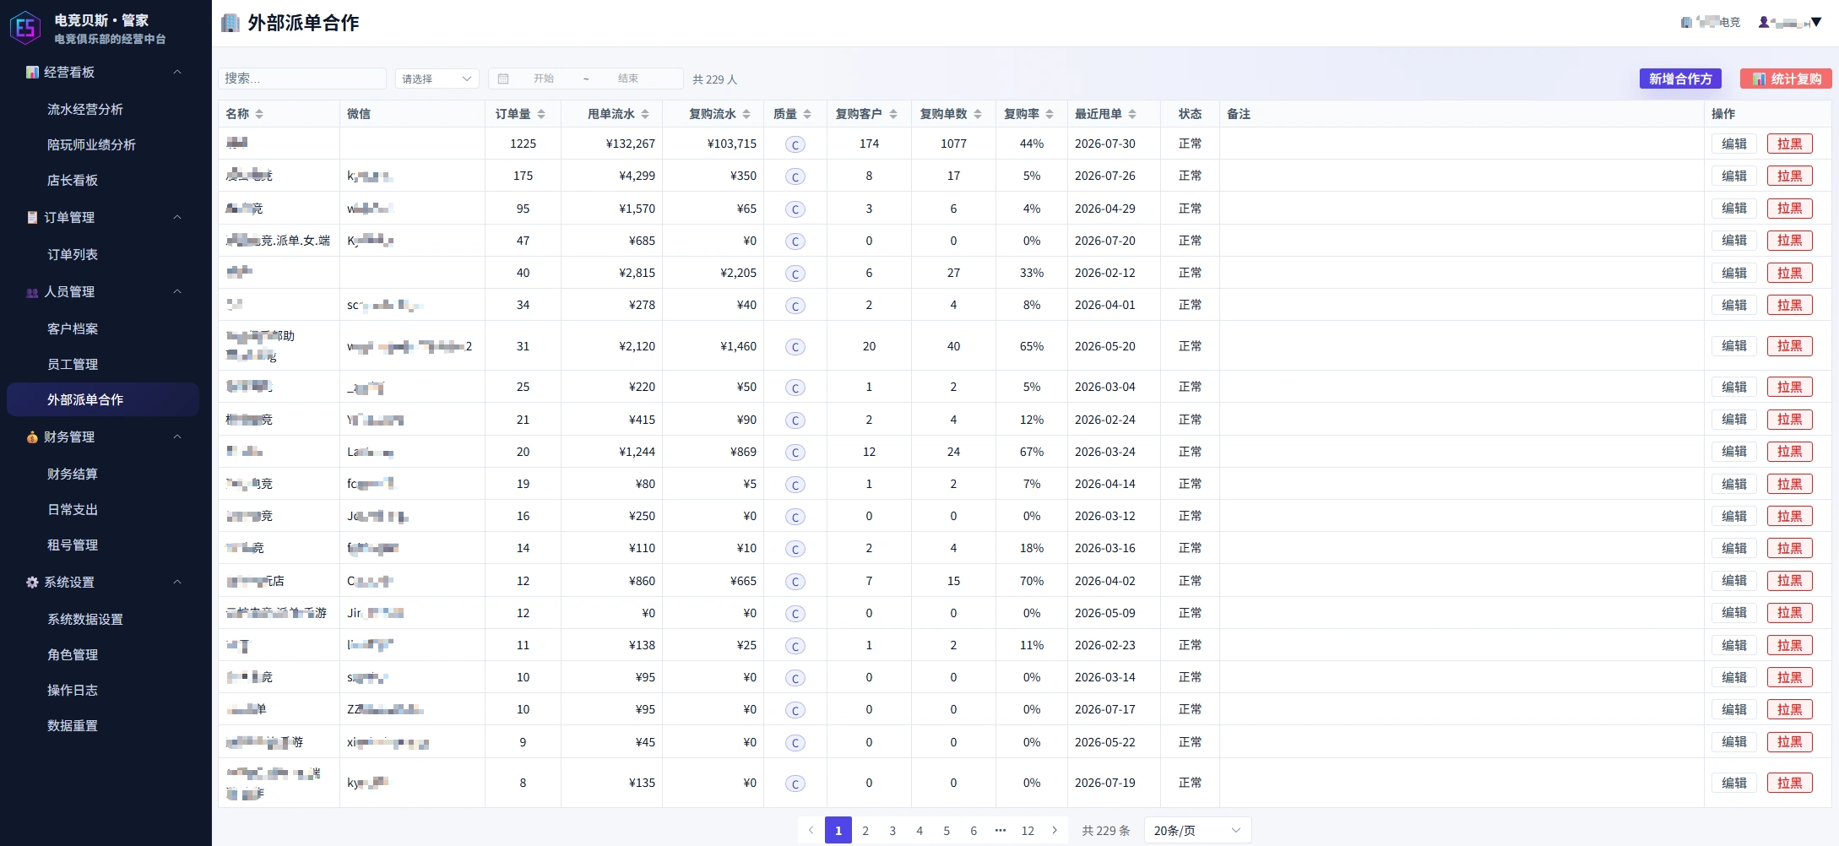Click the 结束 end date field
The width and height of the screenshot is (1839, 846).
tap(628, 79)
